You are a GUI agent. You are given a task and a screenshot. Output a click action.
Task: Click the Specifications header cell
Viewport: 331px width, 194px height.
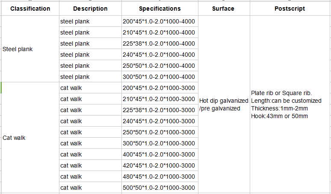click(160, 9)
